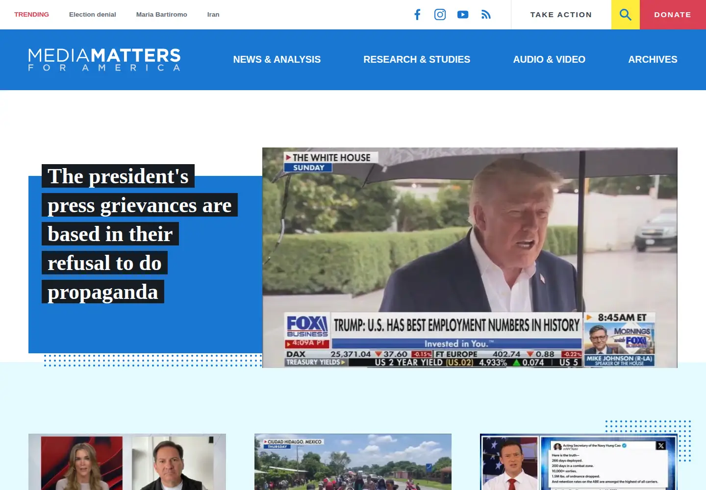Open Ciudad Hidalgo, Mexico article thumbnail
The width and height of the screenshot is (706, 490).
(353, 462)
